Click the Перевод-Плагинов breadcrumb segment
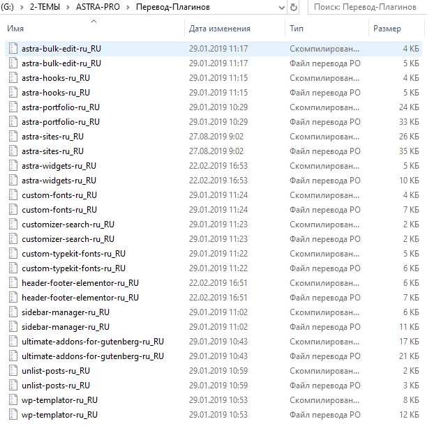The height and width of the screenshot is (426, 427). (173, 7)
